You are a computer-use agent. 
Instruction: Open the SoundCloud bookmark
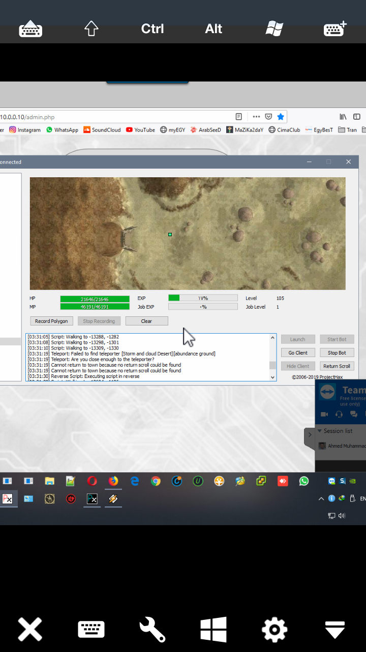[x=102, y=130]
